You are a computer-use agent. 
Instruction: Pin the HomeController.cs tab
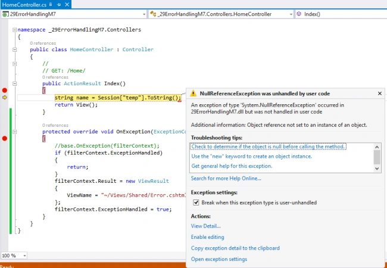(x=59, y=4)
